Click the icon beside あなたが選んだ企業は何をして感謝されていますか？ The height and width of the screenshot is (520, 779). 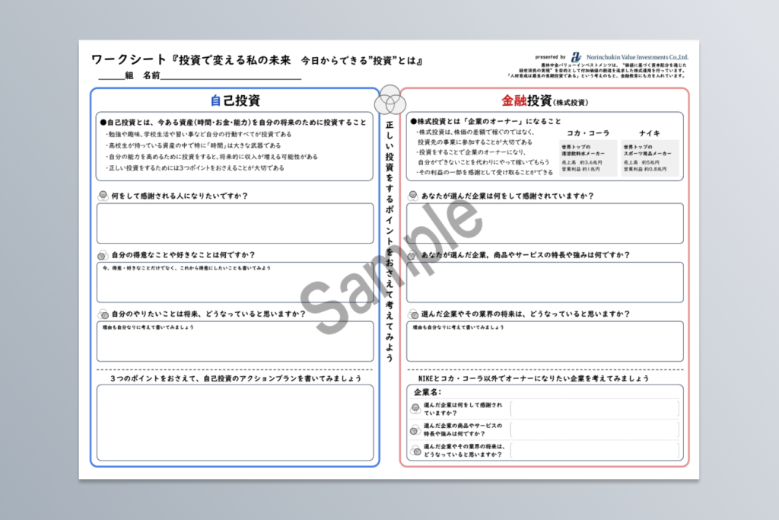(413, 196)
